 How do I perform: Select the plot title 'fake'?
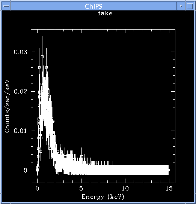105,13
